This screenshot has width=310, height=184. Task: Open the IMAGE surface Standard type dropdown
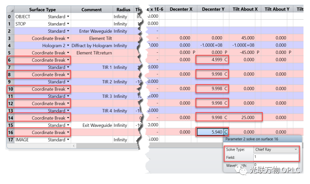(68, 140)
